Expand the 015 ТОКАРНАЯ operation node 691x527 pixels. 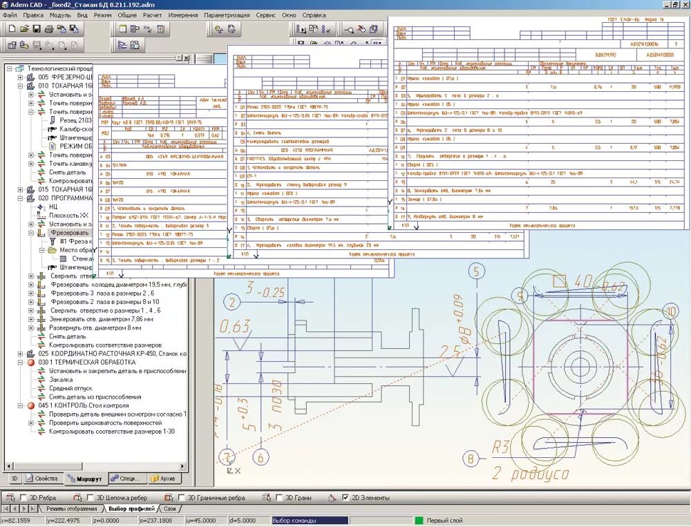click(x=20, y=189)
